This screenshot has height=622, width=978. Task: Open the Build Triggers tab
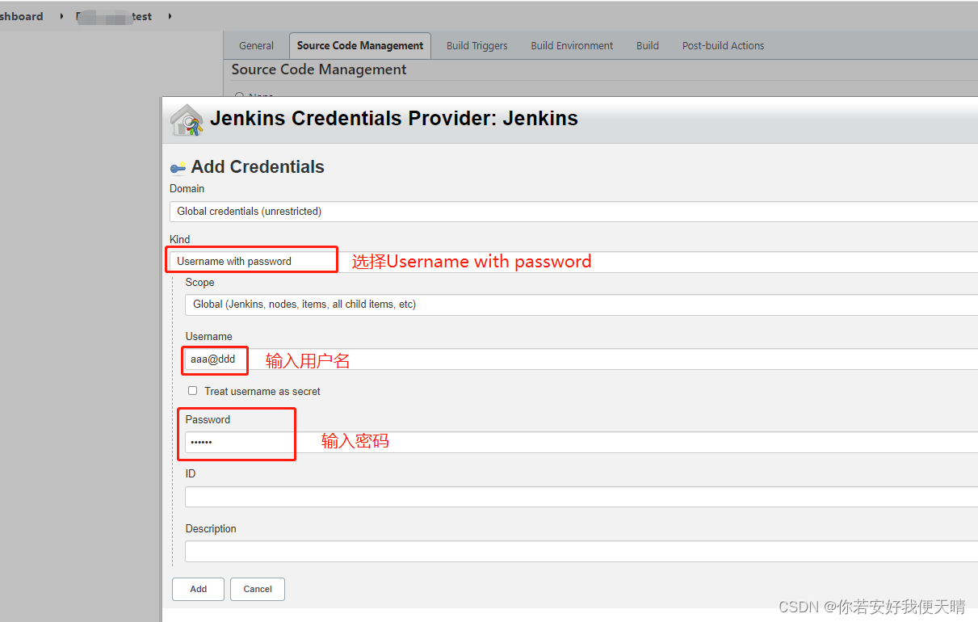click(x=477, y=46)
